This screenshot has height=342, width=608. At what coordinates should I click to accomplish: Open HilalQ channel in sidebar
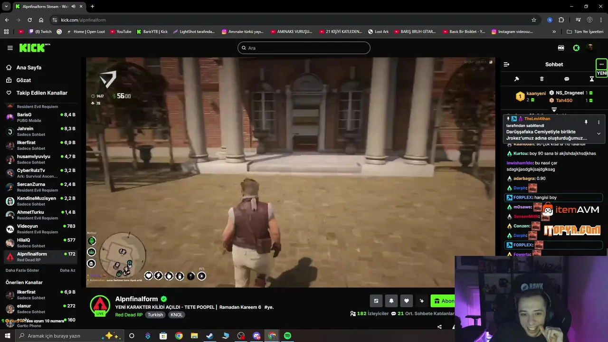[40, 243]
